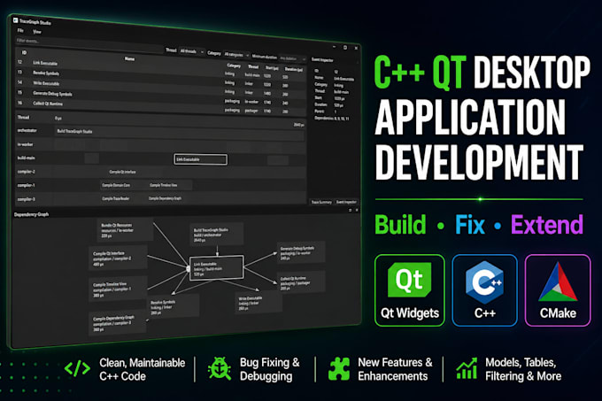Select the Resolve Symbols graph node
This screenshot has width=602, height=401.
[172, 307]
